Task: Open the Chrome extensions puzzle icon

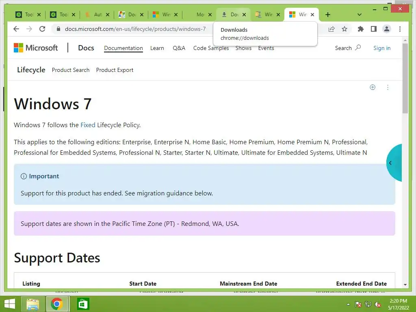Action: click(361, 29)
